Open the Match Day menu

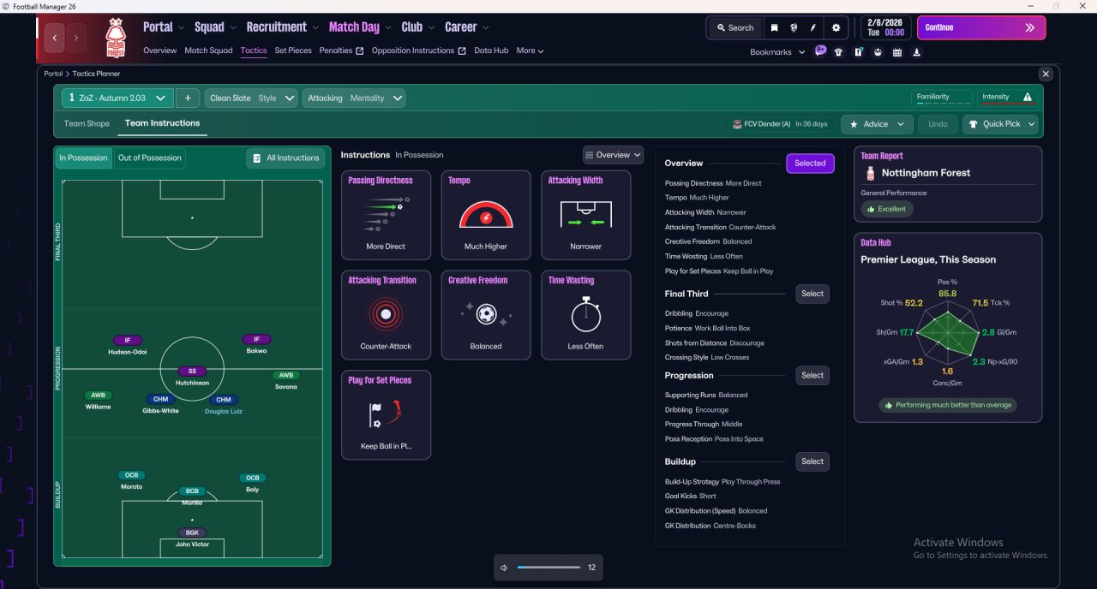[358, 27]
